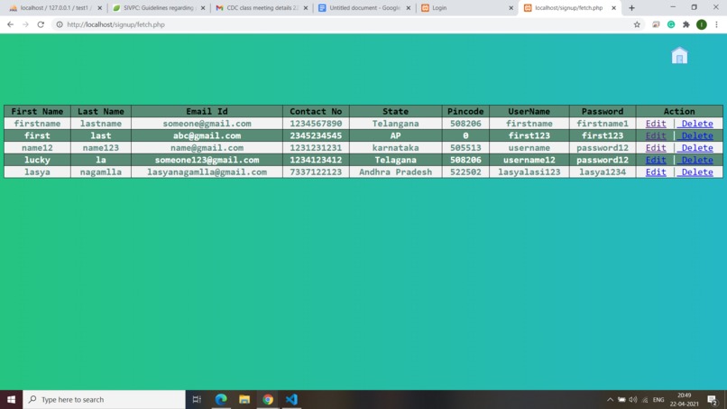
Task: Close the Login tab
Action: [511, 8]
